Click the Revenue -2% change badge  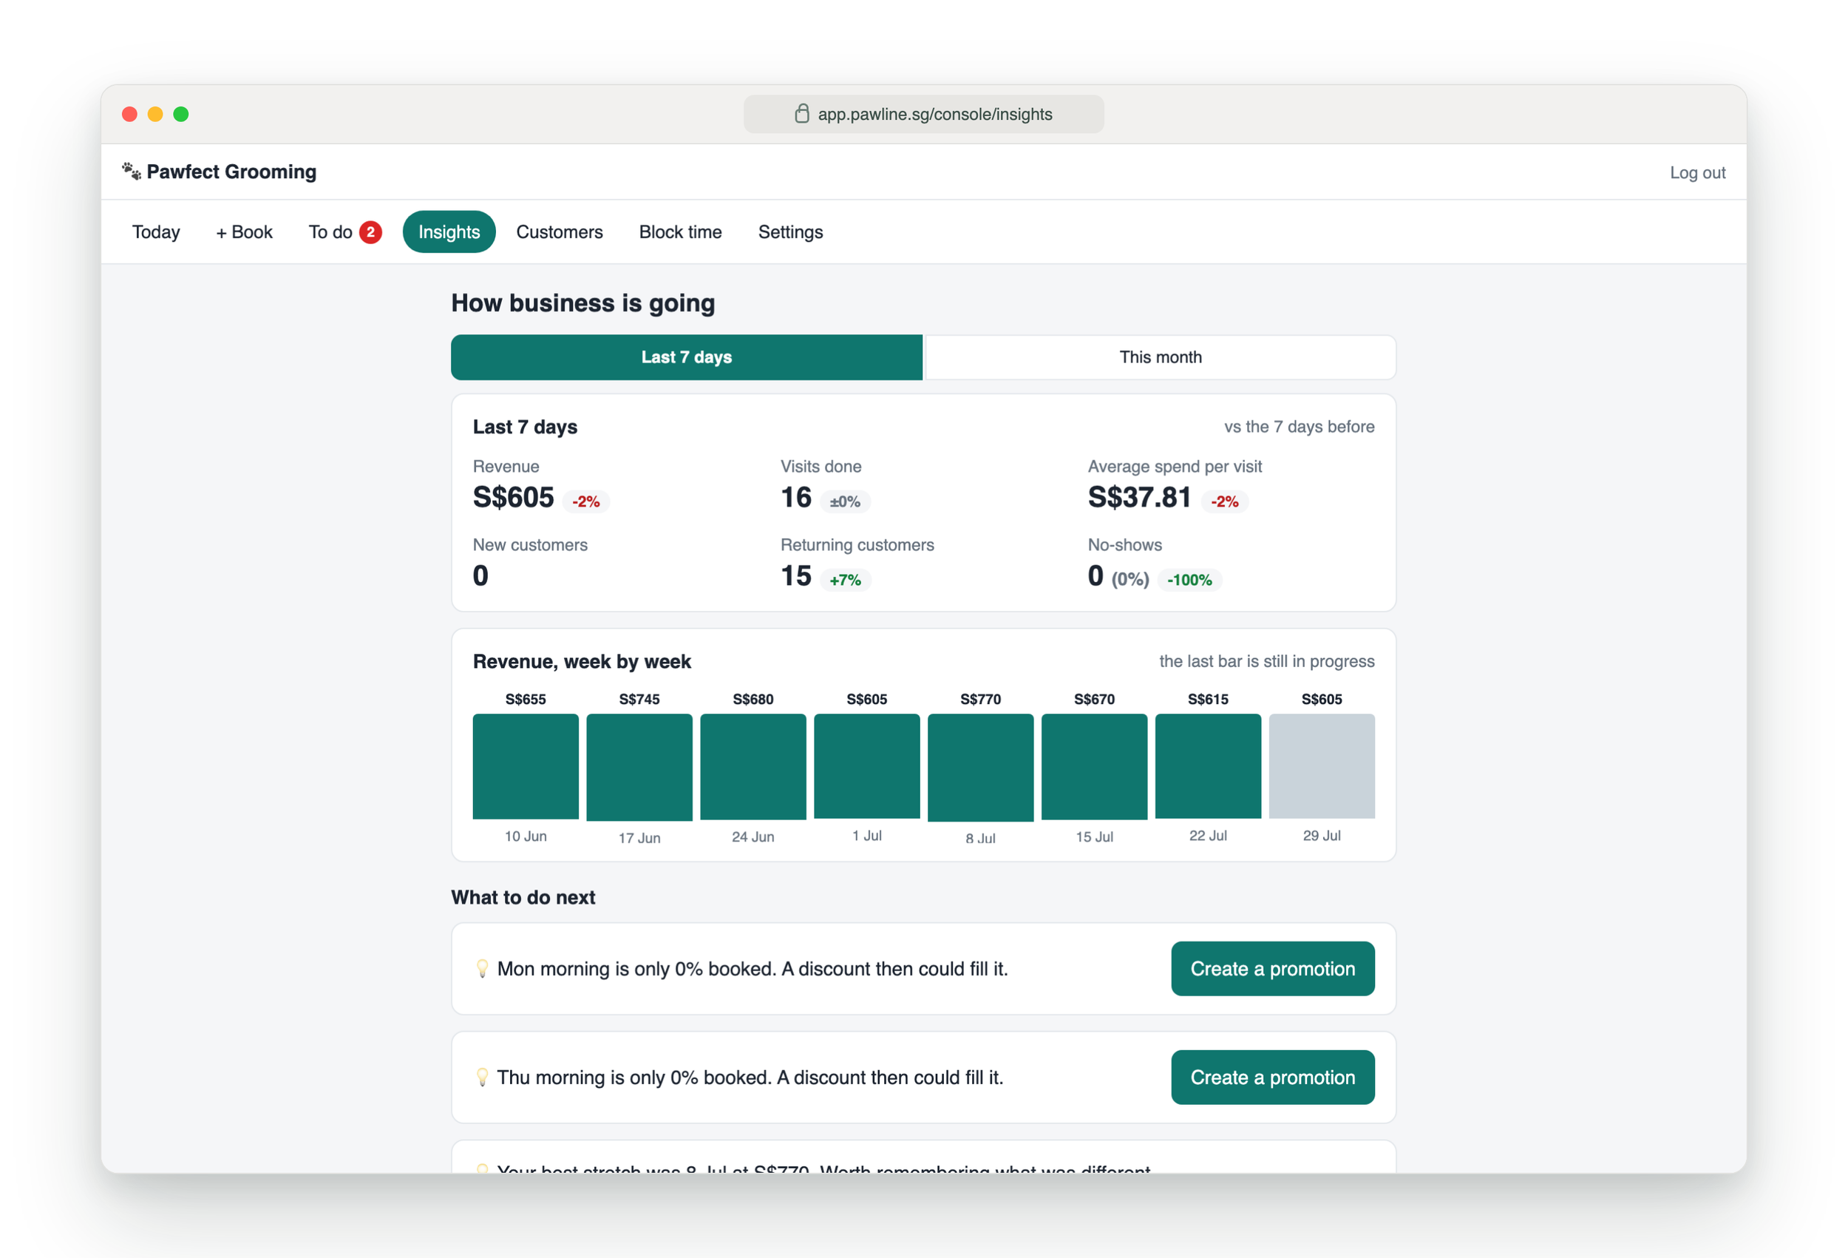tap(586, 501)
